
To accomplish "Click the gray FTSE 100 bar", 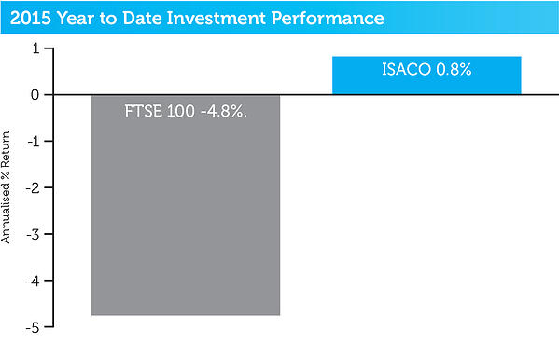I will pos(186,205).
